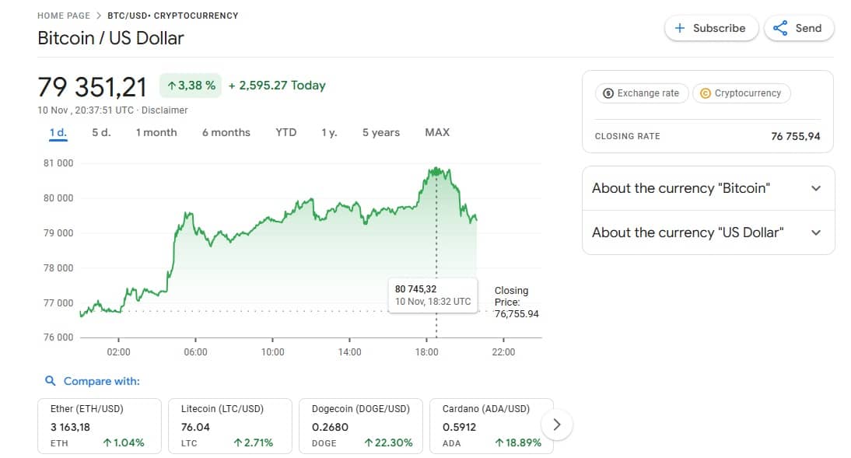851x458 pixels.
Task: Click the CLOSING RATE label
Action: pyautogui.click(x=628, y=136)
